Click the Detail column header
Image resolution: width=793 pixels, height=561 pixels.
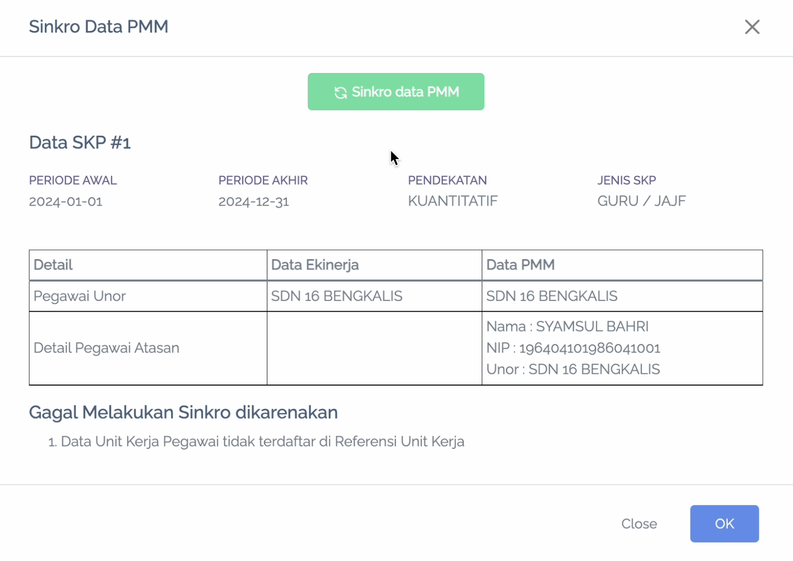coord(53,265)
